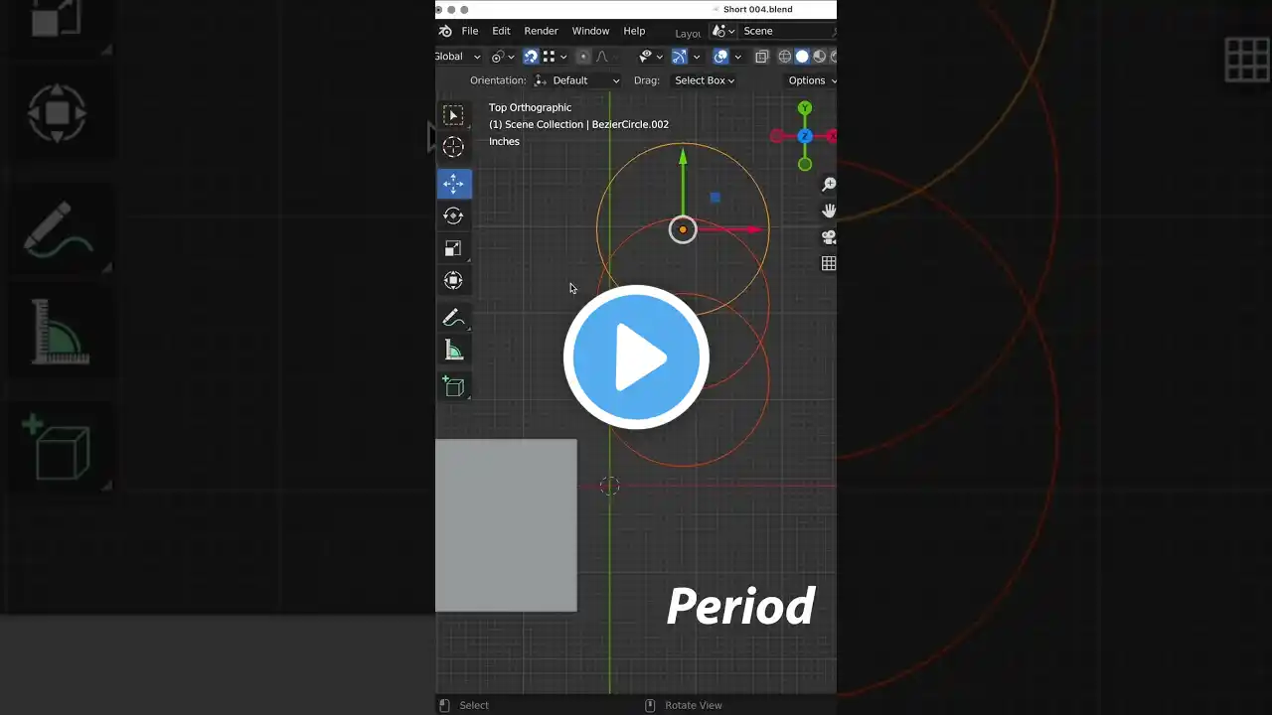
Task: Click the green Y axis gizmo ball
Action: point(805,108)
